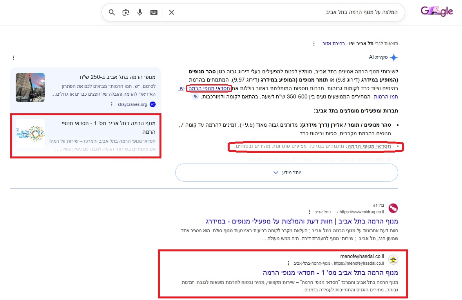462x300 pixels.
Task: Expand AI overview with 'יותר מידע' button
Action: 286,173
